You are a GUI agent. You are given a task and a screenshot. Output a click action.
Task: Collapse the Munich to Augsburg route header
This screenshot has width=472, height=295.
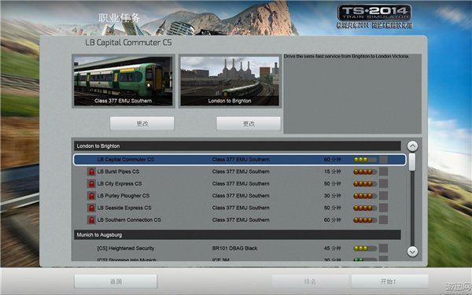click(x=238, y=234)
